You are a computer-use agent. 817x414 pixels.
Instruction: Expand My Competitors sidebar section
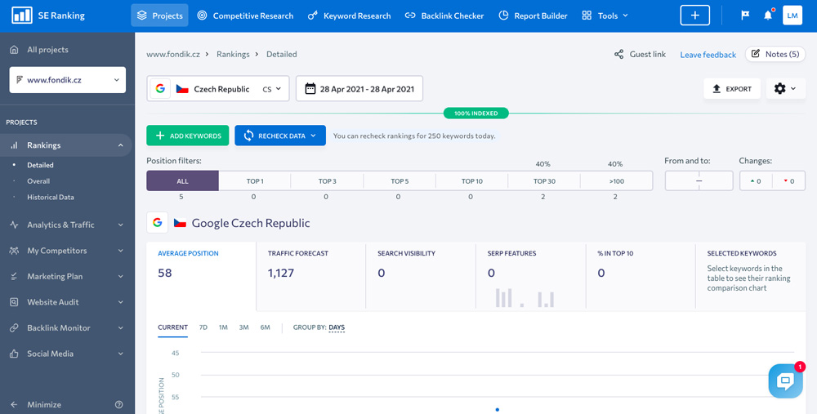point(67,251)
